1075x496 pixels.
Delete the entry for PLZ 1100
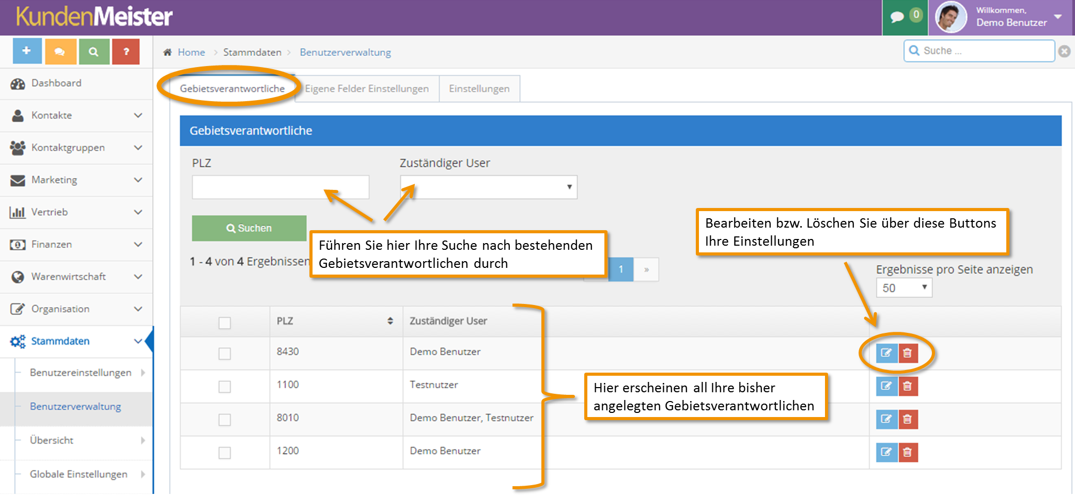coord(908,386)
